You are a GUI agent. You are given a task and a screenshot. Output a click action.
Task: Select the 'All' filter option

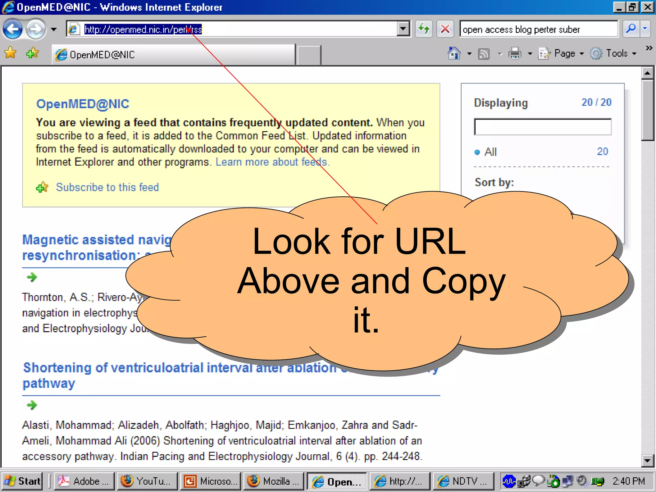coord(490,152)
